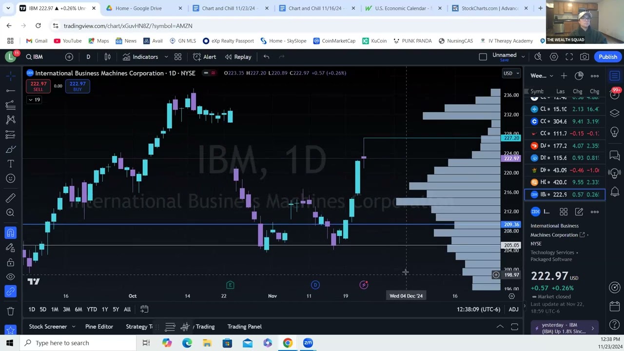
Task: Open the Gann and Fibonacci tools
Action: click(10, 105)
